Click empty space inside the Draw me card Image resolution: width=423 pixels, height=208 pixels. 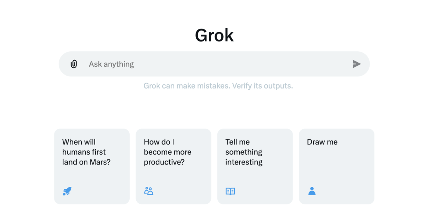tap(336, 167)
